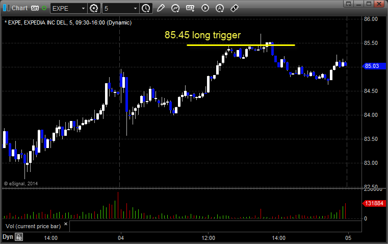The height and width of the screenshot is (244, 388).
Task: Click the up-down arrows link icon
Action: coord(235,8)
